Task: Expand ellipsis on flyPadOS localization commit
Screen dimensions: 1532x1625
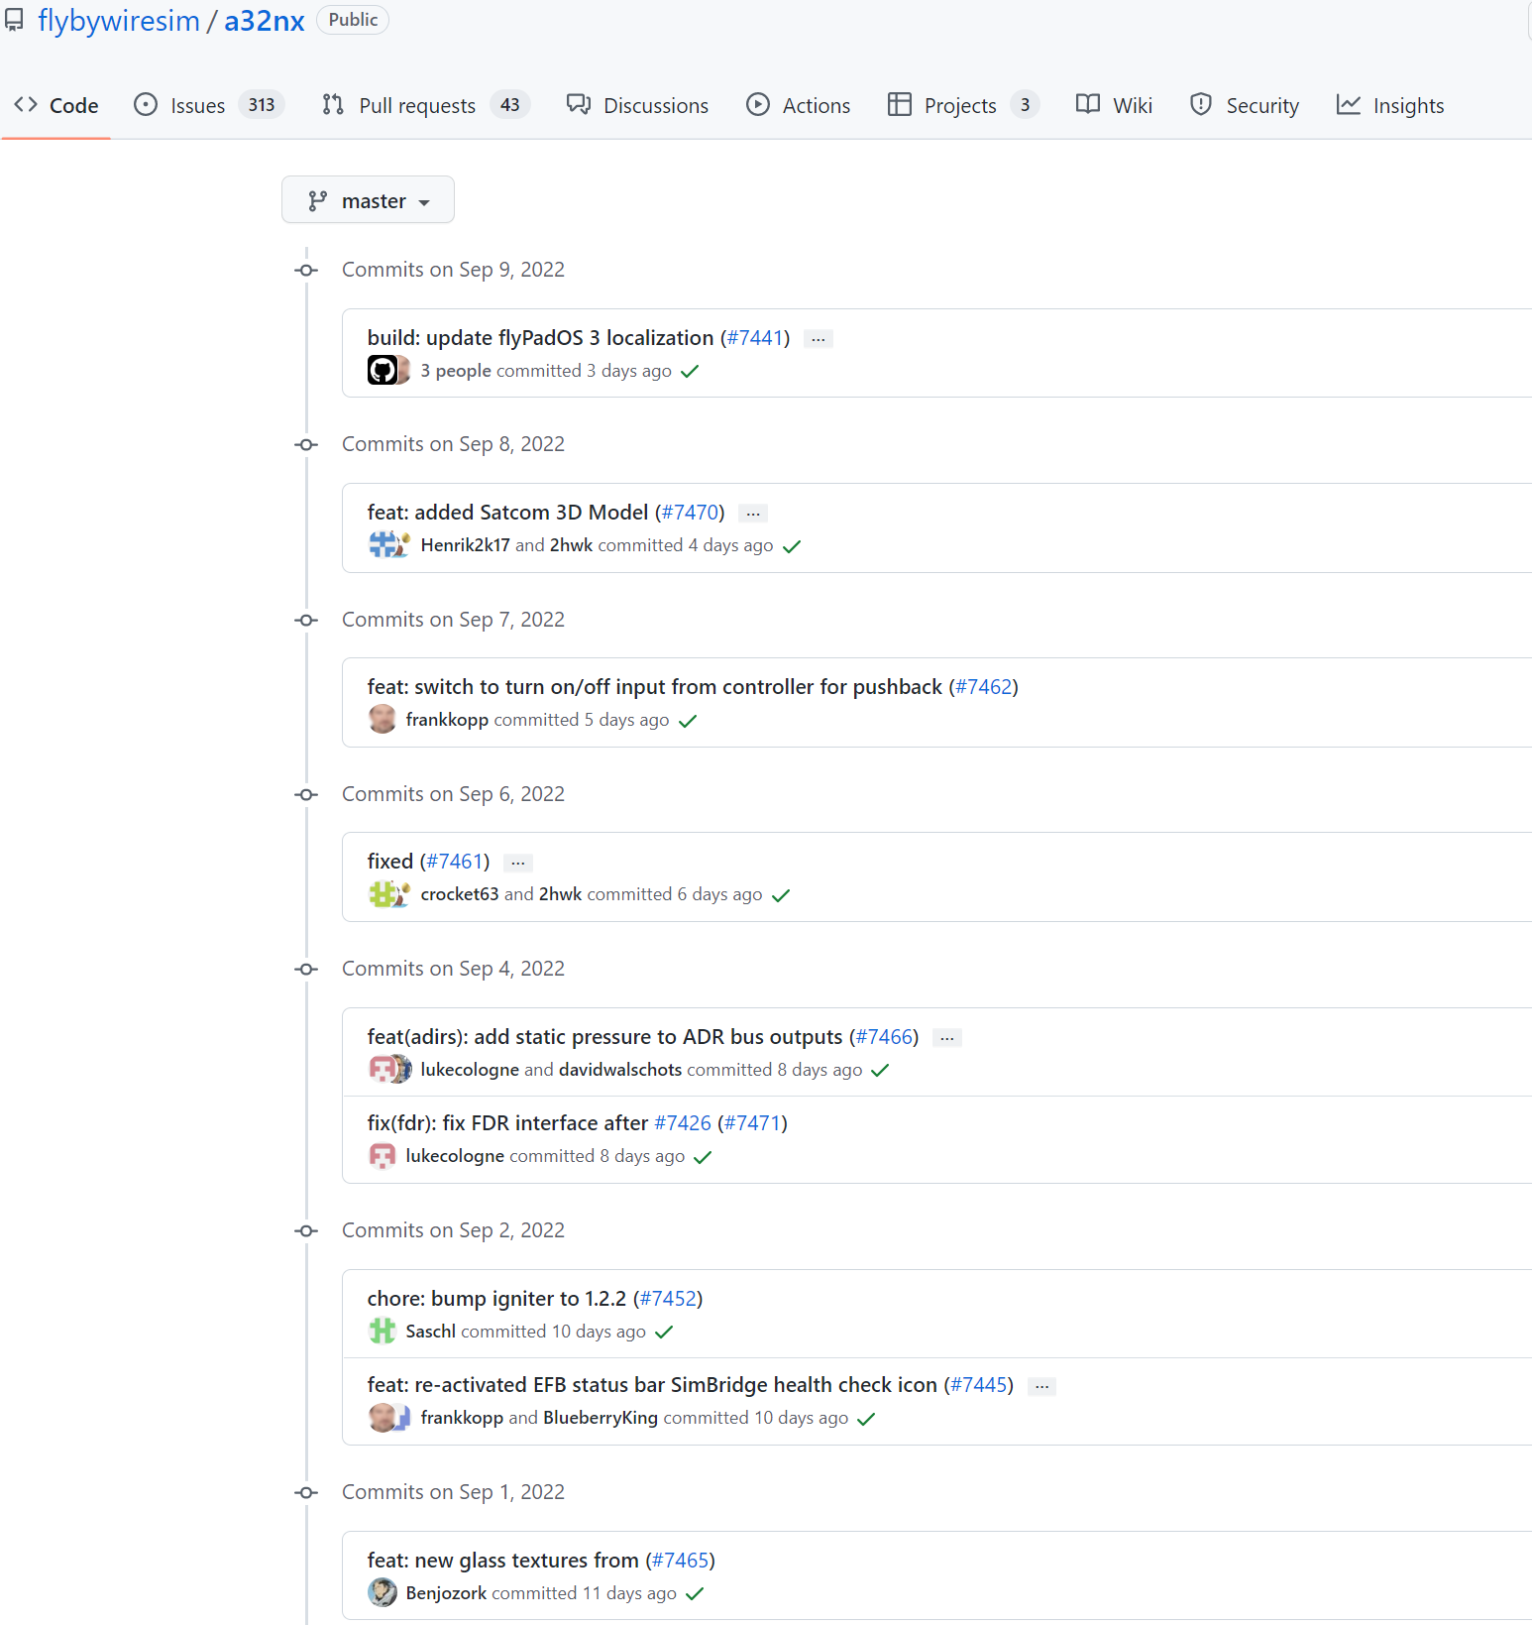Action: coord(818,339)
